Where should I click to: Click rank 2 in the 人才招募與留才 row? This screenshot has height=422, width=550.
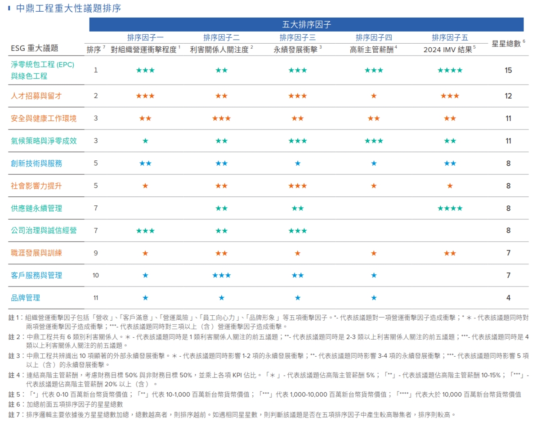[96, 96]
